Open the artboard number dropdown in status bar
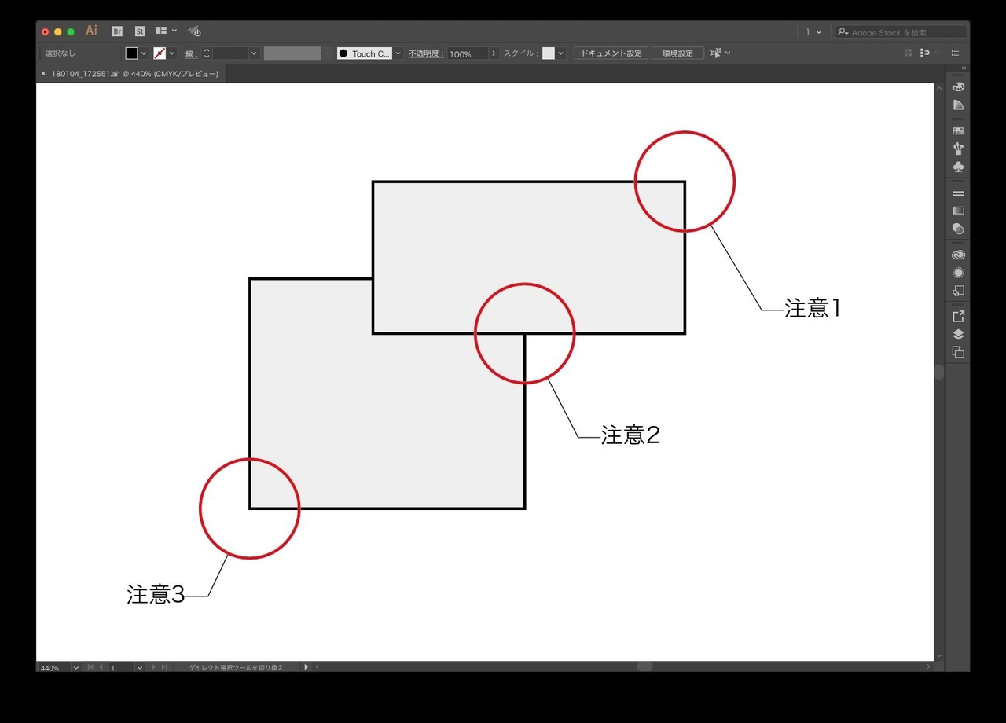The height and width of the screenshot is (723, 1006). click(139, 667)
